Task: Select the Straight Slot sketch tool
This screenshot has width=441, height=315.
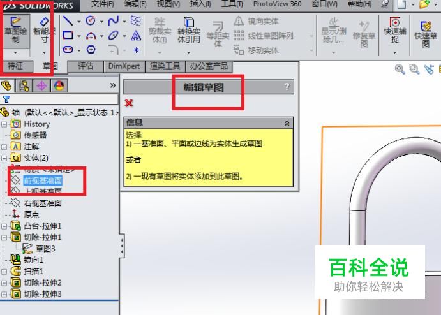Action: (68, 50)
